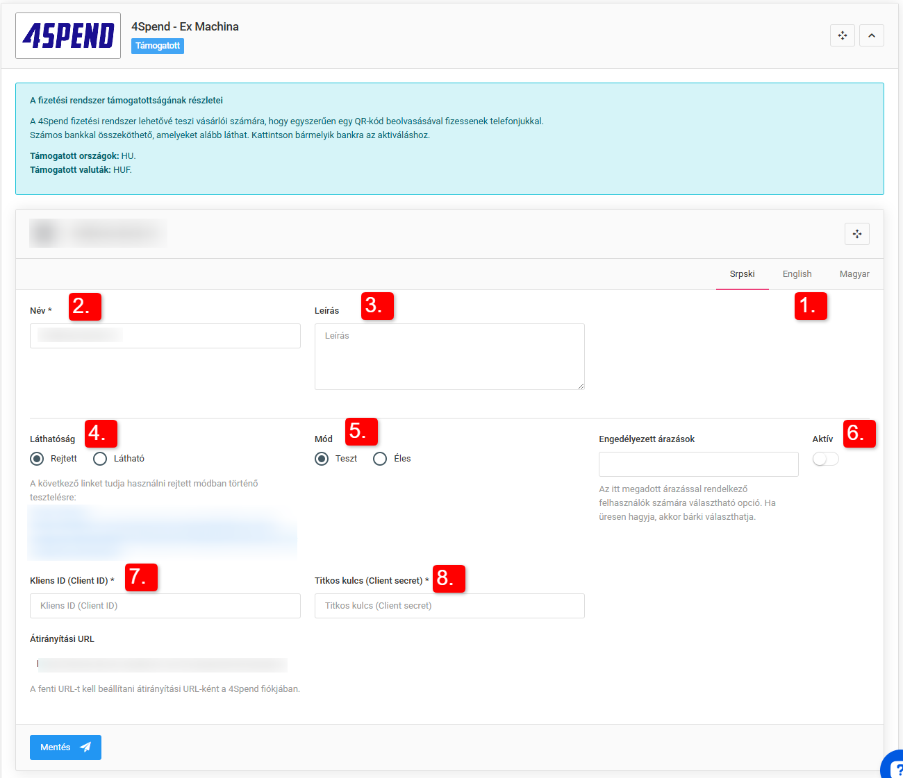Switch to the Srpski tab

[742, 274]
